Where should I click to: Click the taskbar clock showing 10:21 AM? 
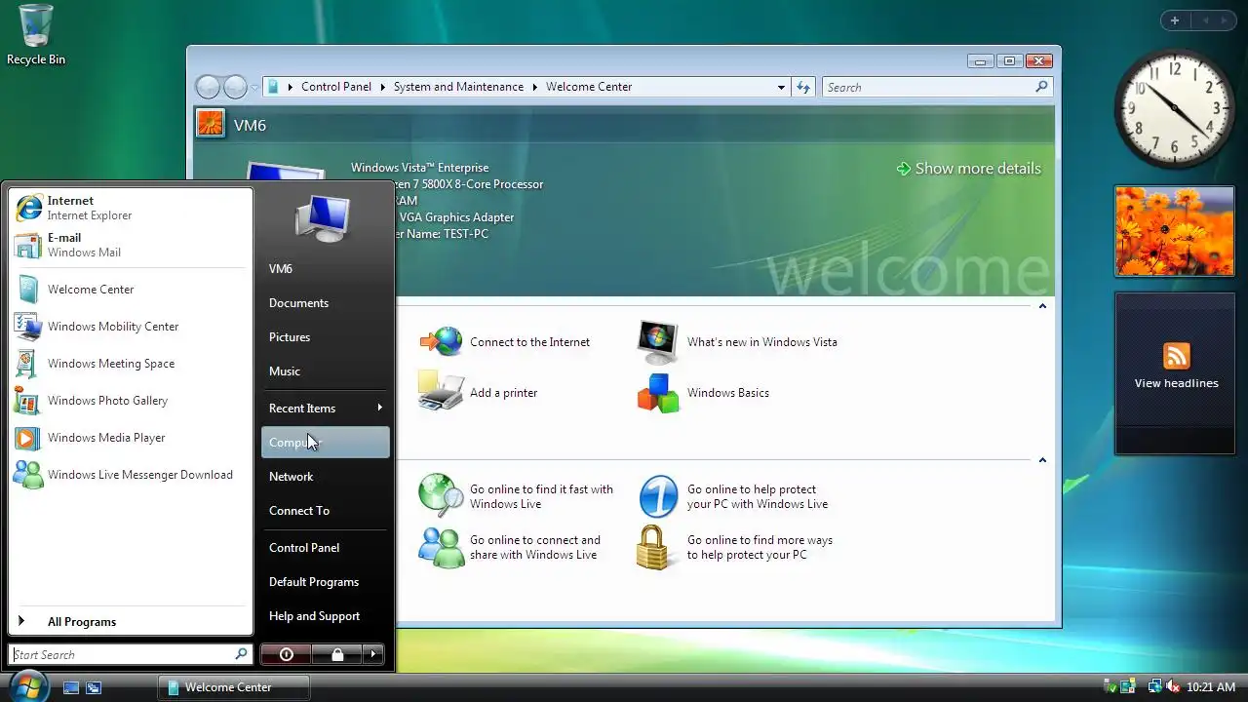(1211, 687)
